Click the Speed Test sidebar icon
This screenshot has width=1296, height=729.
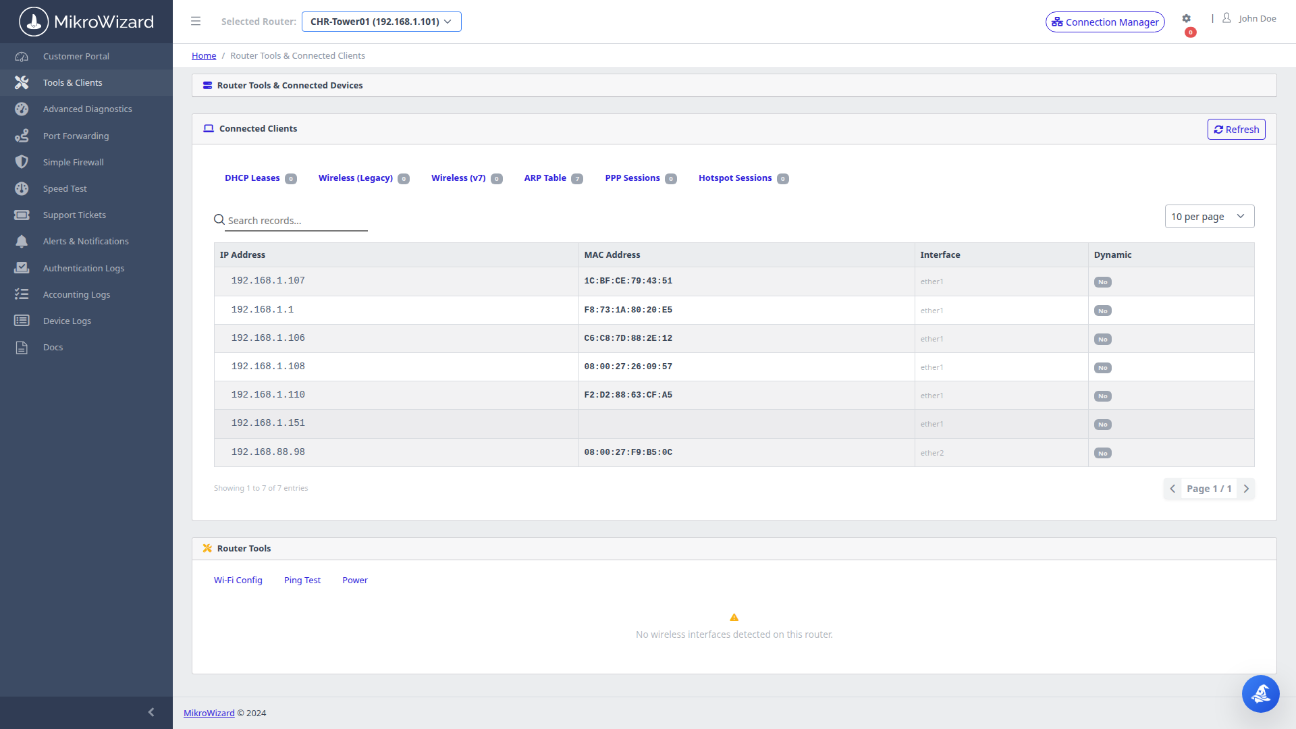22,189
